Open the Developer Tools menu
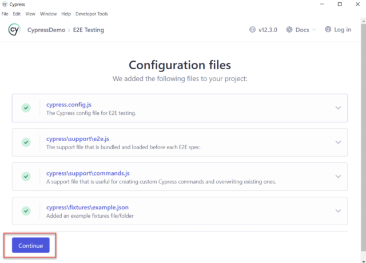 (x=91, y=14)
